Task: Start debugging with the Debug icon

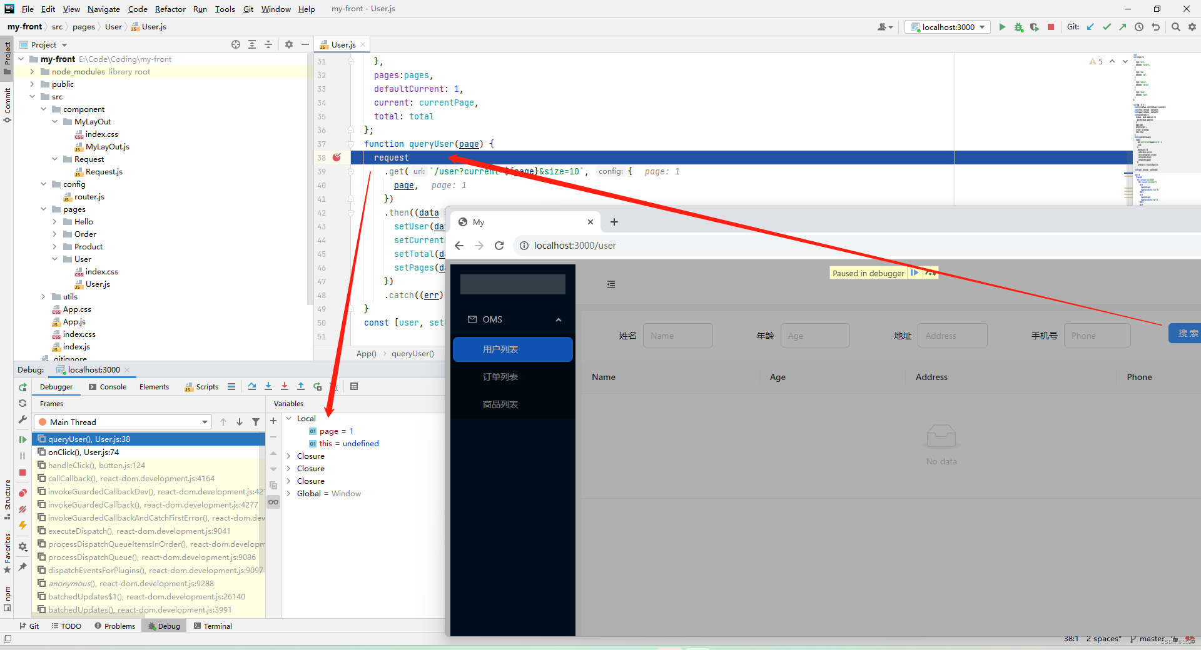Action: pyautogui.click(x=1018, y=27)
